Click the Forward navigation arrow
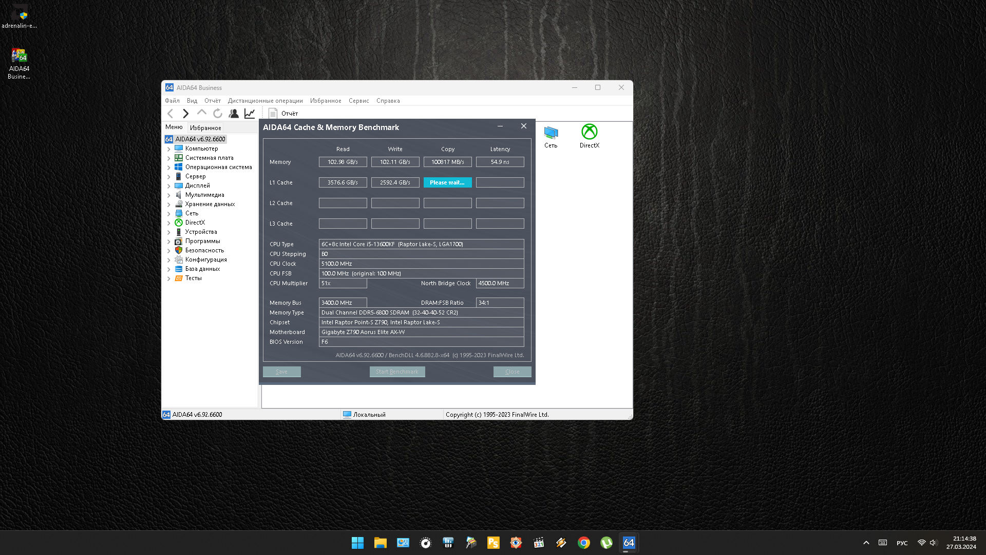 click(186, 114)
